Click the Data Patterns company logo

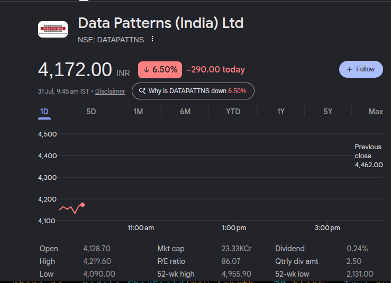(52, 29)
